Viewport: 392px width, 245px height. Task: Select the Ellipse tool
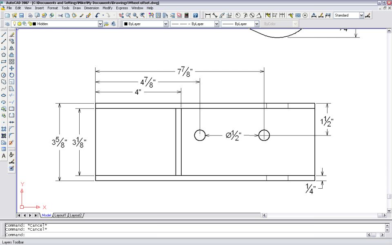coord(4,95)
